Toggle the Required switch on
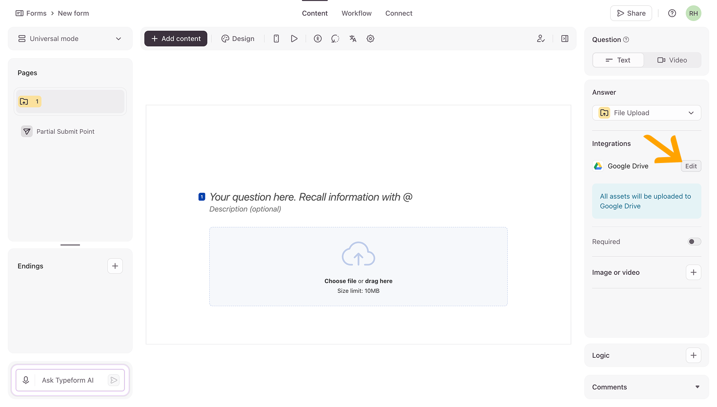Viewport: 717px width, 407px height. (695, 242)
